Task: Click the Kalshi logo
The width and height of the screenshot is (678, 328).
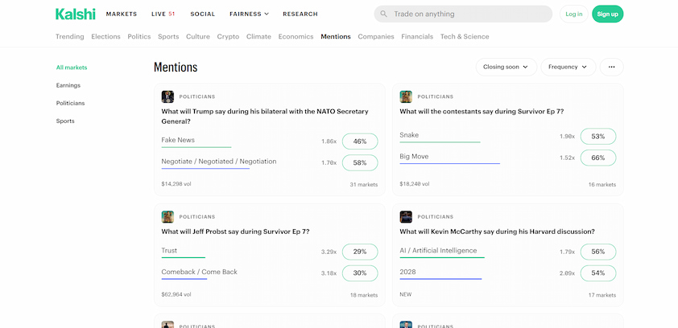Action: click(74, 14)
